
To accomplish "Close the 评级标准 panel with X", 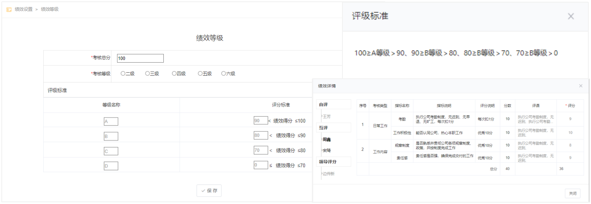I will (x=570, y=16).
